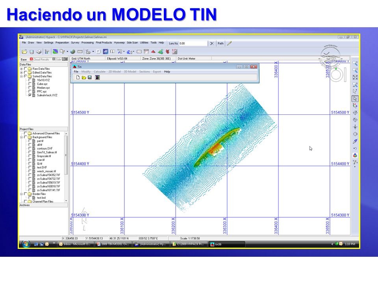Click the envelope-shaped toolbar icon
The height and width of the screenshot is (284, 378).
[139, 52]
